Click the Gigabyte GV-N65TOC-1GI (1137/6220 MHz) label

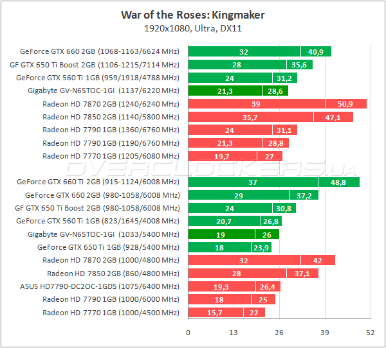tap(104, 91)
